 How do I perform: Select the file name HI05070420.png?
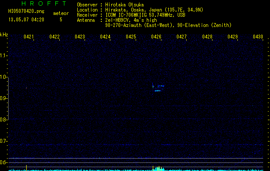click(x=26, y=12)
